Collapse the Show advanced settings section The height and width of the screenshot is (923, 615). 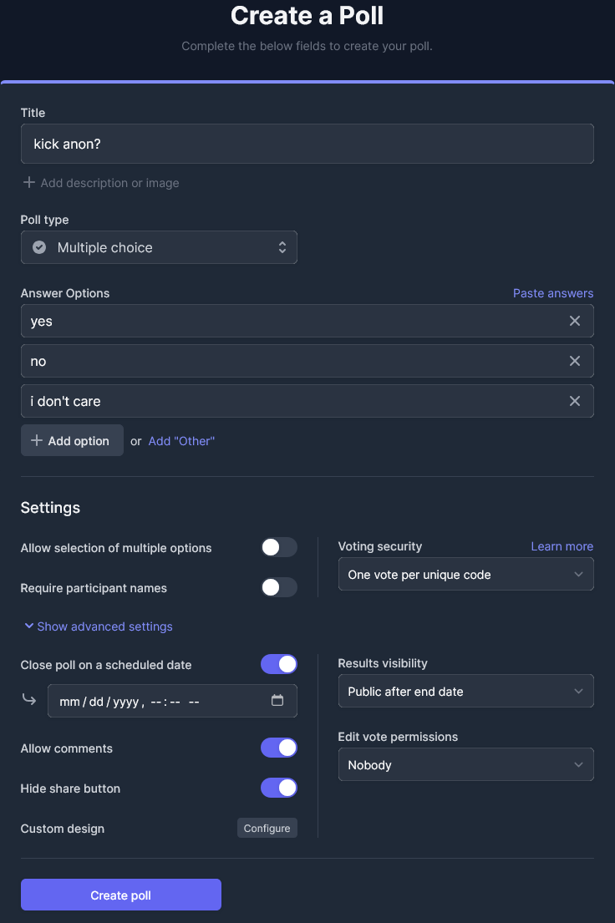tap(98, 626)
